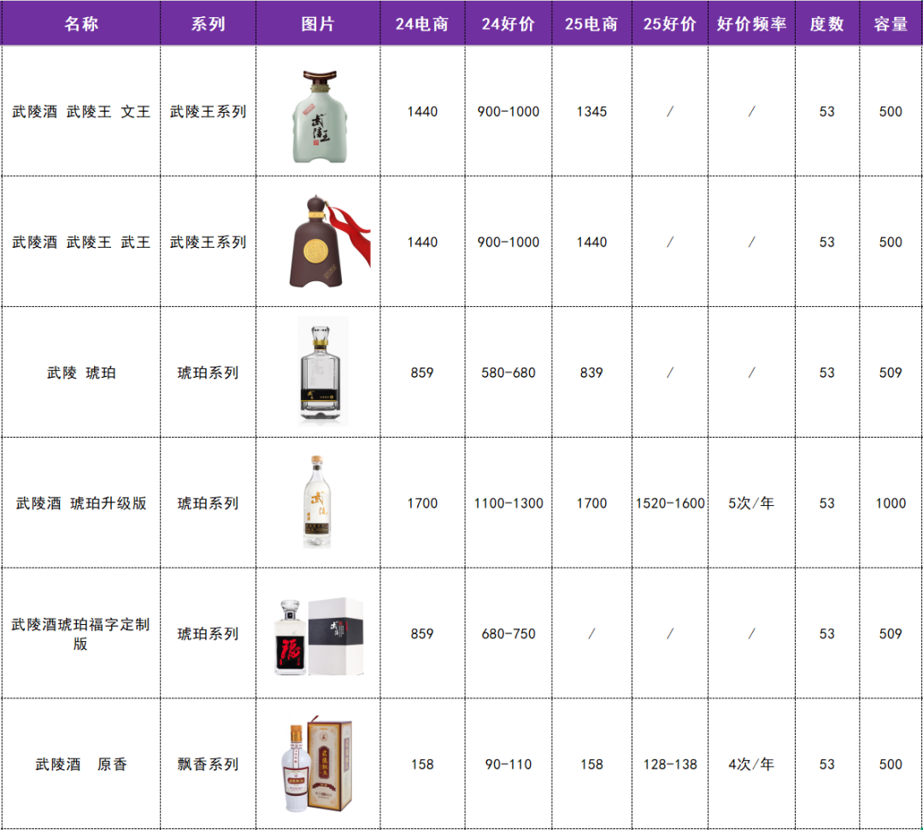
Task: Select capacity 500 in 武王 row
Action: (x=891, y=242)
